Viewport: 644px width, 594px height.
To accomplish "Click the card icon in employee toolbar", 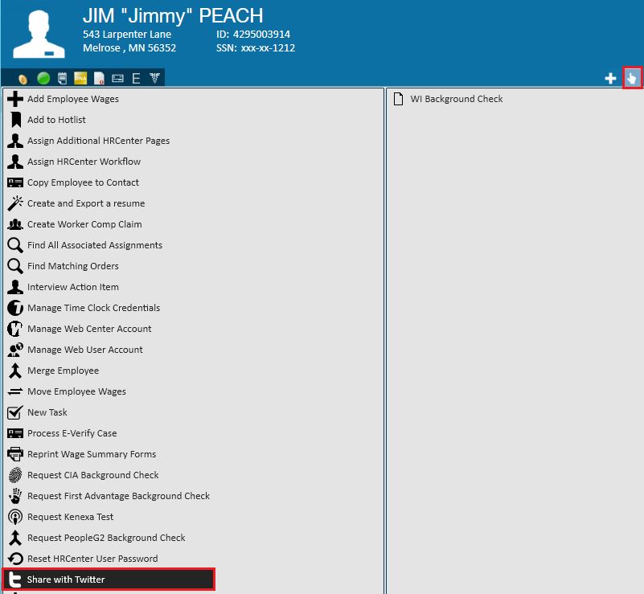I will click(117, 78).
